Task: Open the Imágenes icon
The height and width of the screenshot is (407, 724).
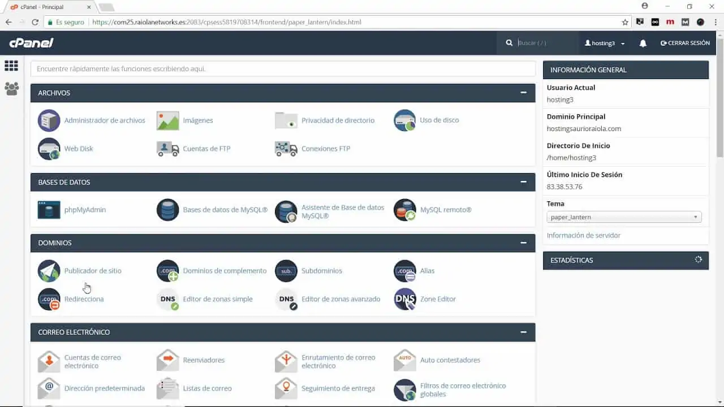Action: coord(167,120)
